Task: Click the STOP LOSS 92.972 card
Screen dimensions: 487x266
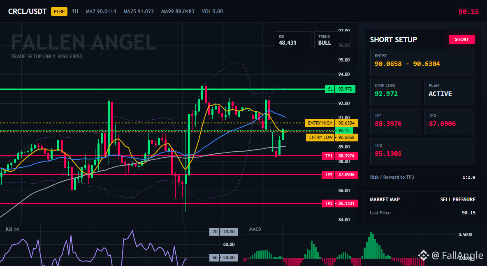Action: pos(395,92)
